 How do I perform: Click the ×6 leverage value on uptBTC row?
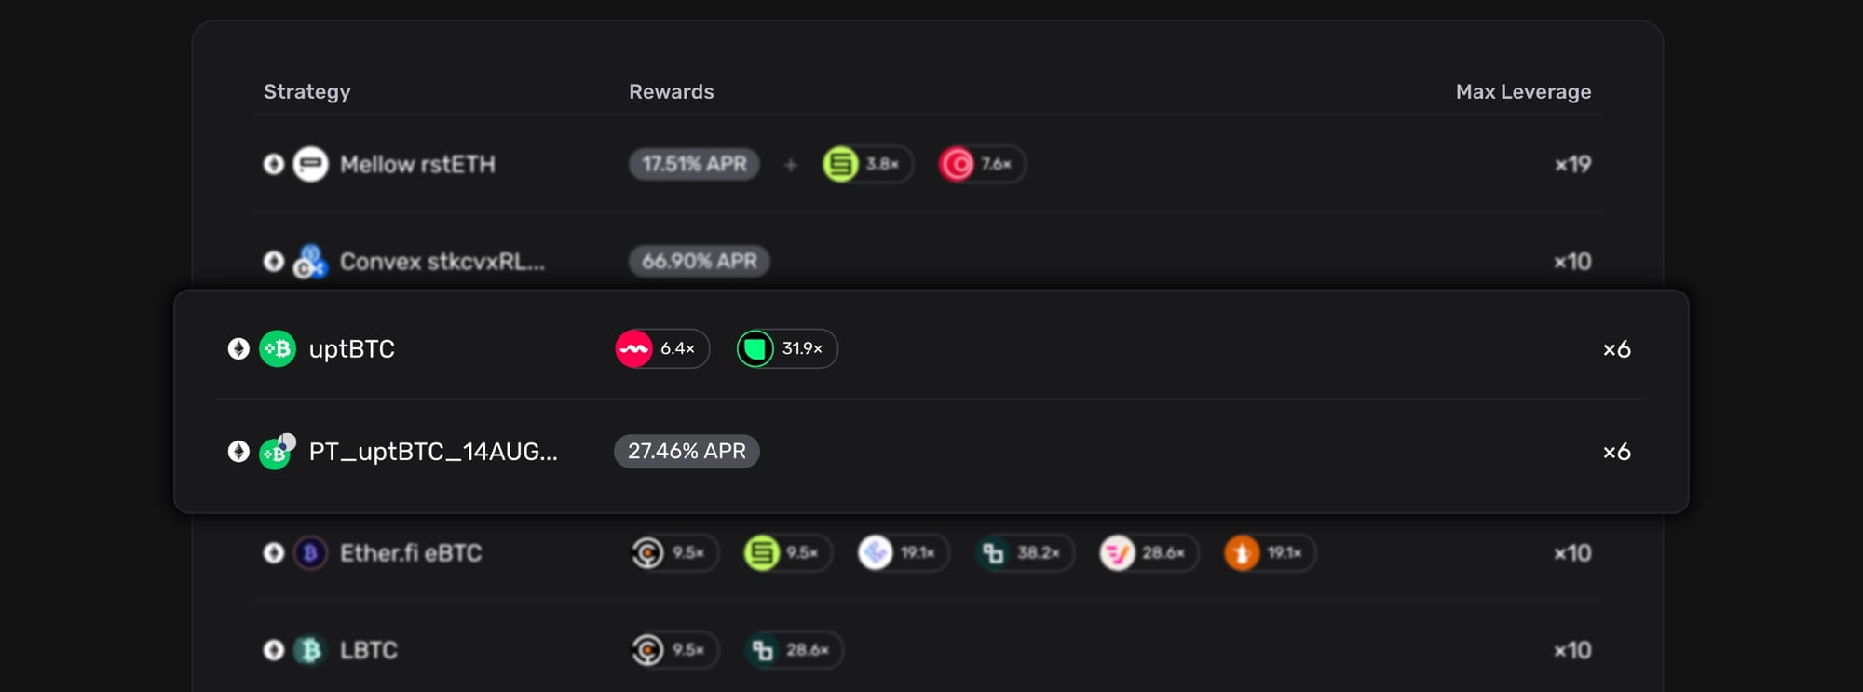tap(1617, 349)
